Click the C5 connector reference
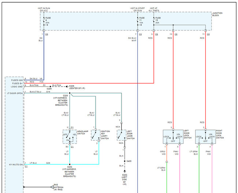Image resolution: width=238 pixels, height=193 pixels. click(140, 34)
